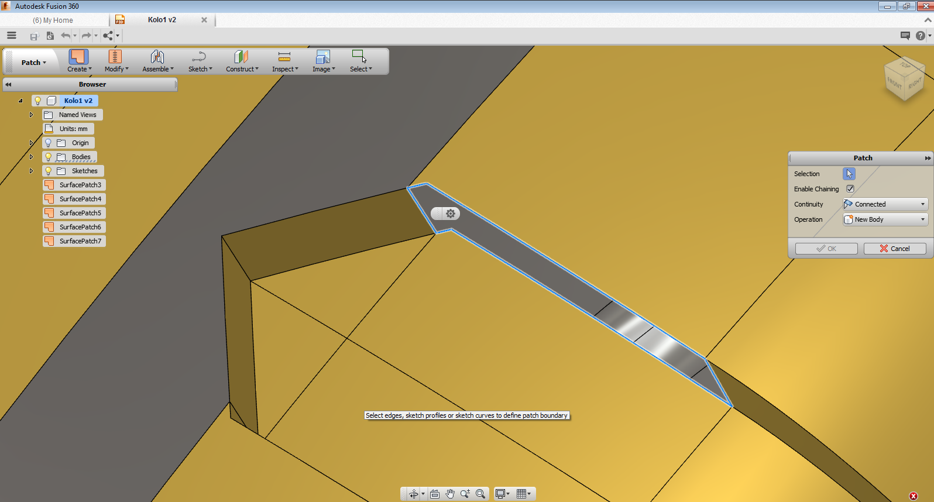Image resolution: width=934 pixels, height=502 pixels.
Task: Open the Assemble tool icon
Action: coord(157,57)
